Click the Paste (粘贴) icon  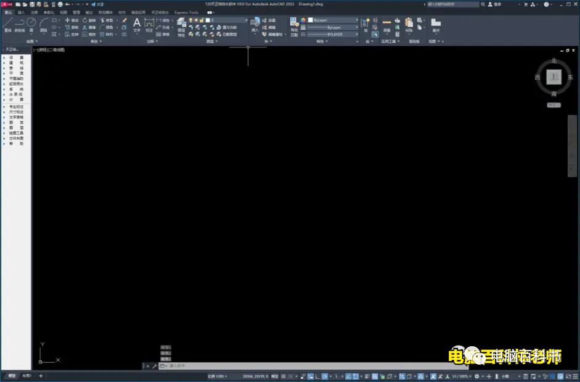click(409, 25)
